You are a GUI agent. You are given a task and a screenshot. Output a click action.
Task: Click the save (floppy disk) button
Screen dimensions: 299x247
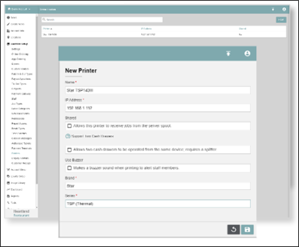(x=247, y=229)
